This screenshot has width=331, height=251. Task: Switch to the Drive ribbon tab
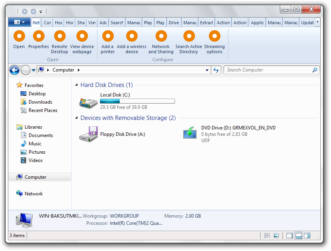tap(174, 23)
